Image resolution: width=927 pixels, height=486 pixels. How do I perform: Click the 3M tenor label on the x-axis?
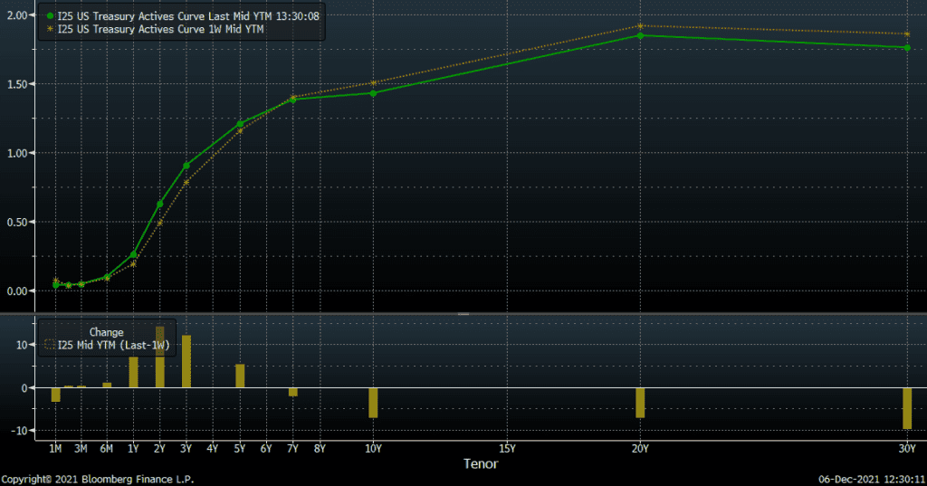(81, 449)
